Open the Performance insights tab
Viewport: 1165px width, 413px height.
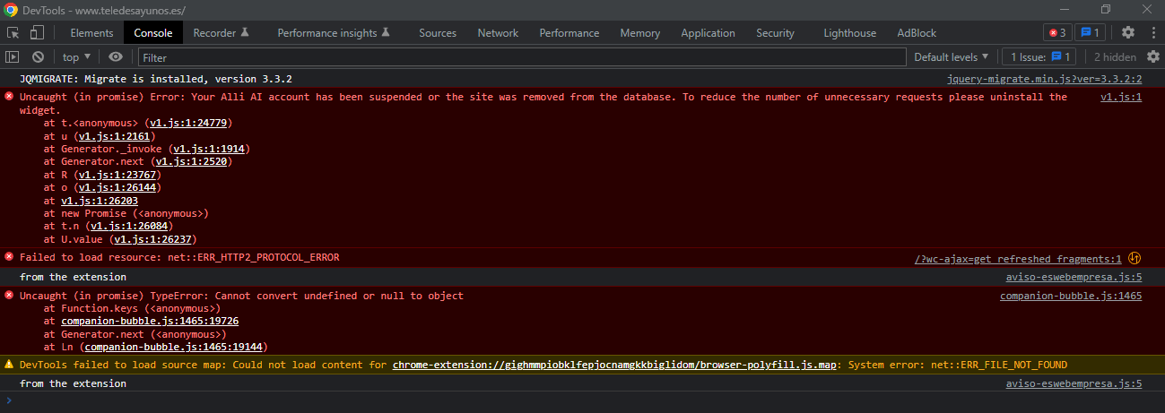coord(334,33)
